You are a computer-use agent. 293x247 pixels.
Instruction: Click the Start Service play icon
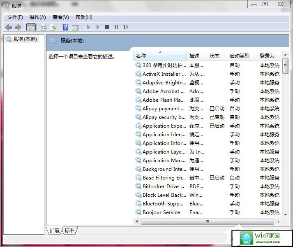pyautogui.click(x=88, y=27)
